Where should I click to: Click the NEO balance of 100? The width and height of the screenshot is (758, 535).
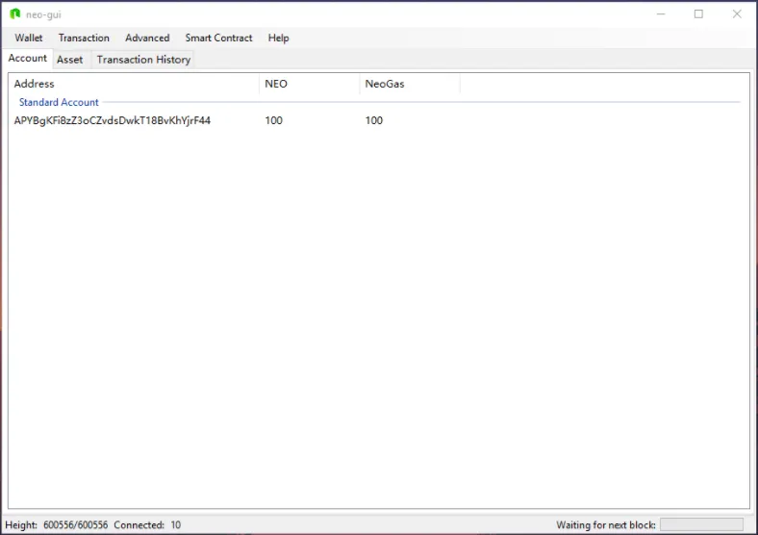coord(273,120)
